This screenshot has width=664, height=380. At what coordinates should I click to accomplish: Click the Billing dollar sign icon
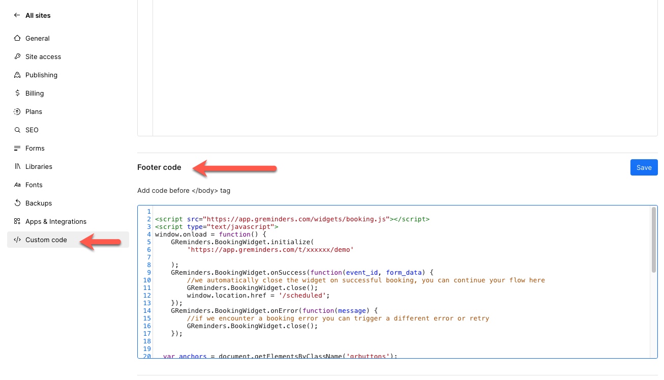pos(17,93)
